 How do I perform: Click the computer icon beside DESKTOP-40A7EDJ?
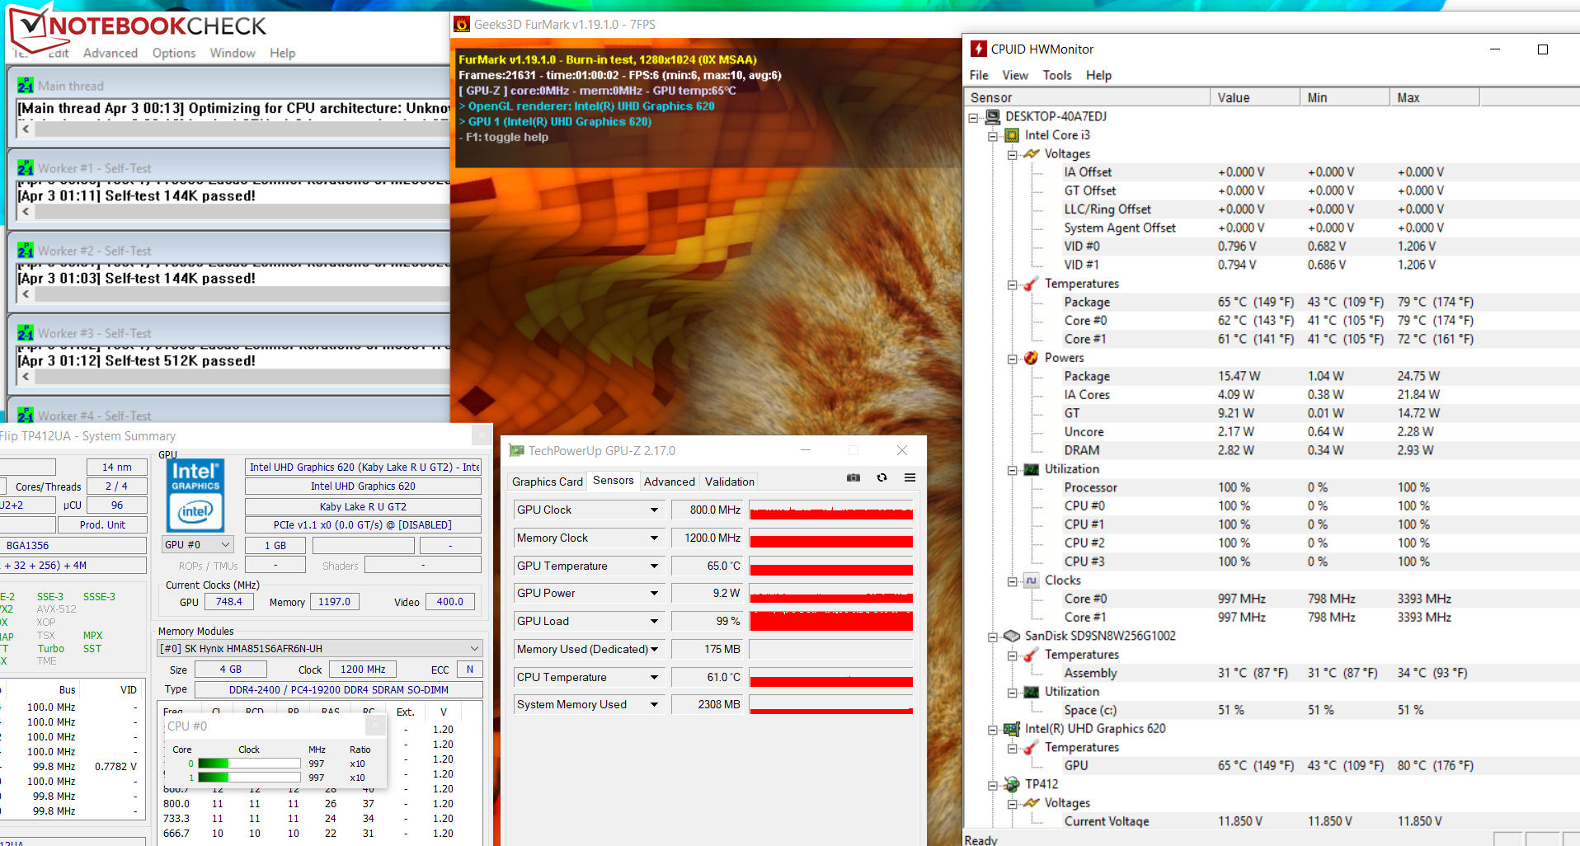(x=993, y=116)
